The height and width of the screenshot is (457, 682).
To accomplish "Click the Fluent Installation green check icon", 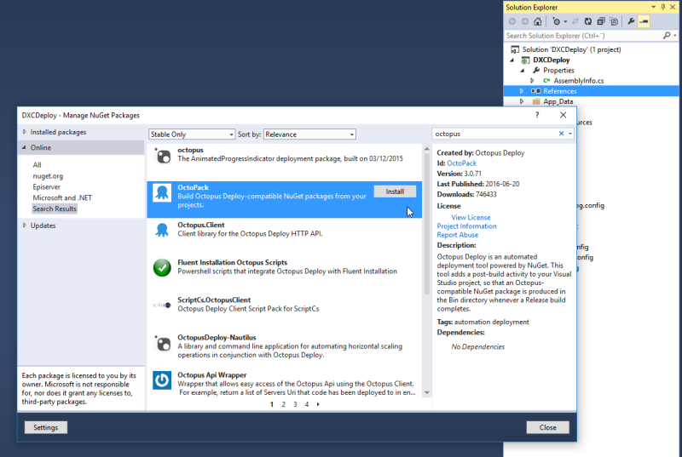I will pos(162,267).
